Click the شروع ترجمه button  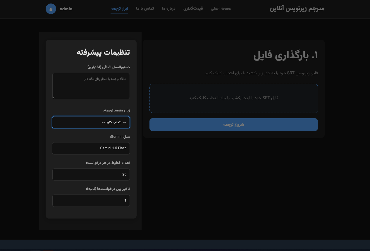tap(233, 124)
